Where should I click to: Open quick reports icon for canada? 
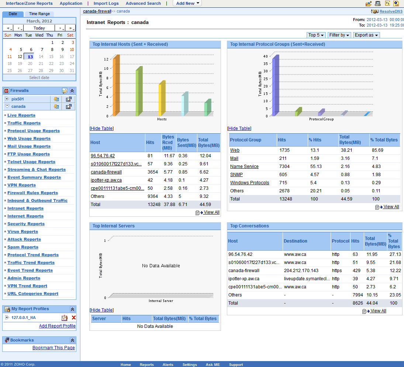(56, 106)
